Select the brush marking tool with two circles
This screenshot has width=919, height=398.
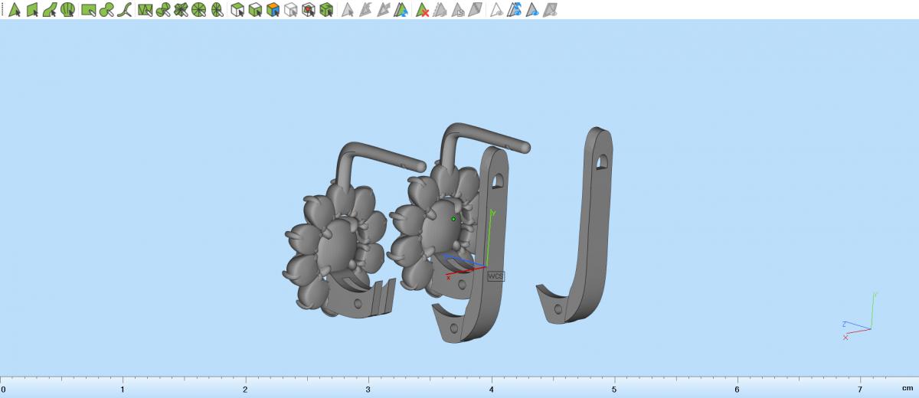click(107, 10)
